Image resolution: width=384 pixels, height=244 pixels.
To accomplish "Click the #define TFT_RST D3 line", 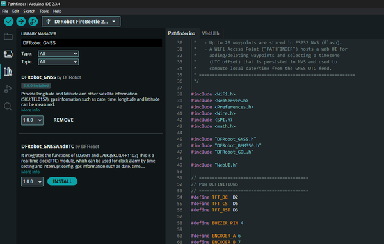I will click(214, 210).
